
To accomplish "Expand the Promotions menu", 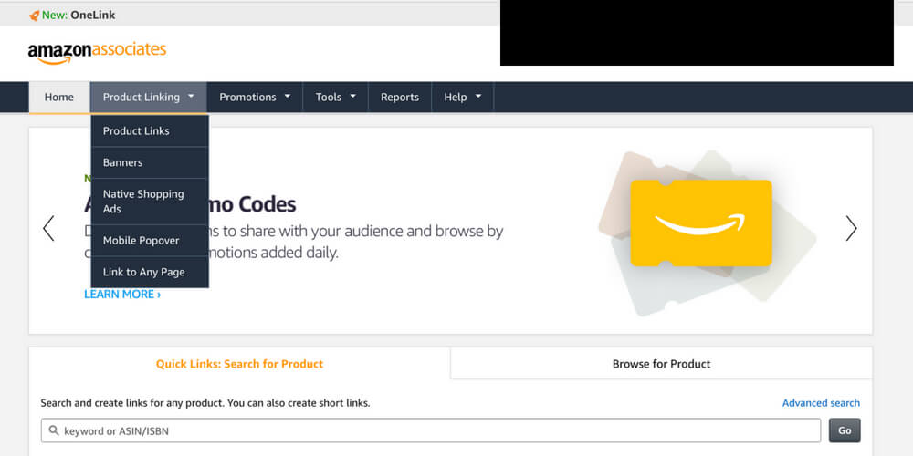I will pyautogui.click(x=255, y=98).
